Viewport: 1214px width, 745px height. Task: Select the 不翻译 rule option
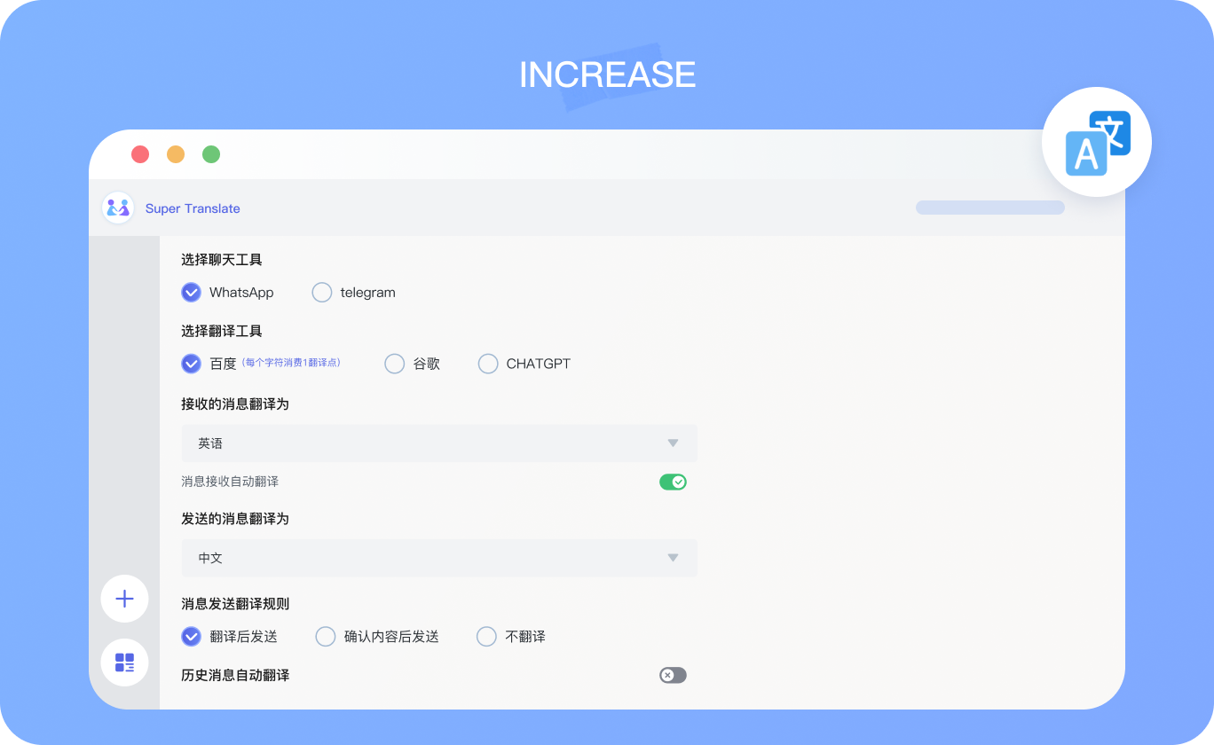click(486, 637)
